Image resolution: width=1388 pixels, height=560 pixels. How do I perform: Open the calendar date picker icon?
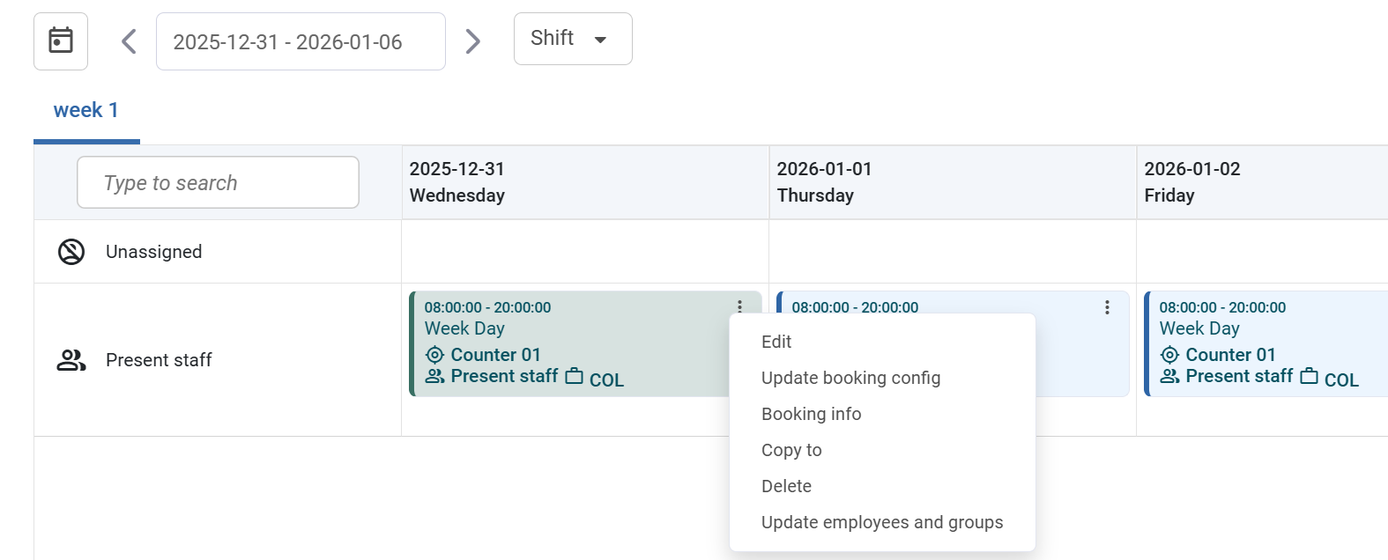[x=61, y=41]
